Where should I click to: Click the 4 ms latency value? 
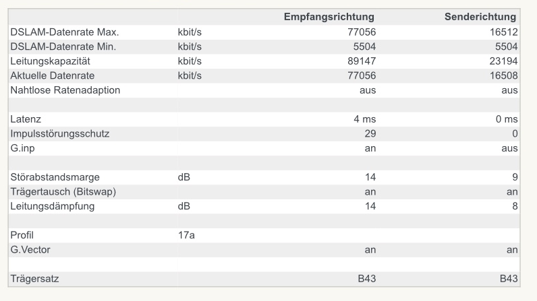(x=365, y=119)
